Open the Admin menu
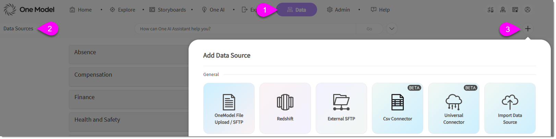The height and width of the screenshot is (139, 556). (338, 10)
